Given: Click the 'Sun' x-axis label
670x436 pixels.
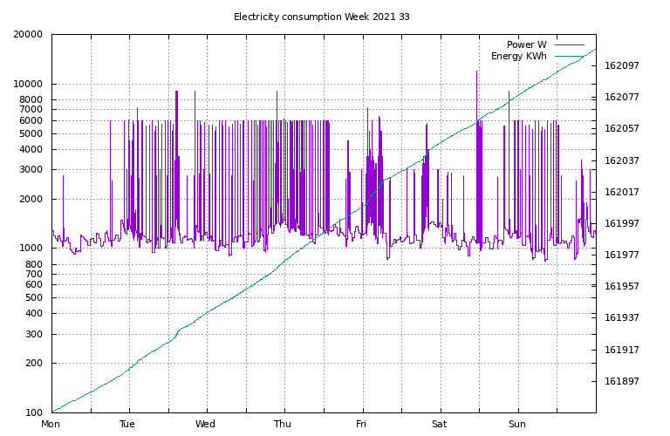Looking at the screenshot, I should pyautogui.click(x=516, y=425).
